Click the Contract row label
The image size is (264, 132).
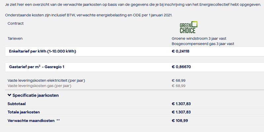[x=16, y=23]
